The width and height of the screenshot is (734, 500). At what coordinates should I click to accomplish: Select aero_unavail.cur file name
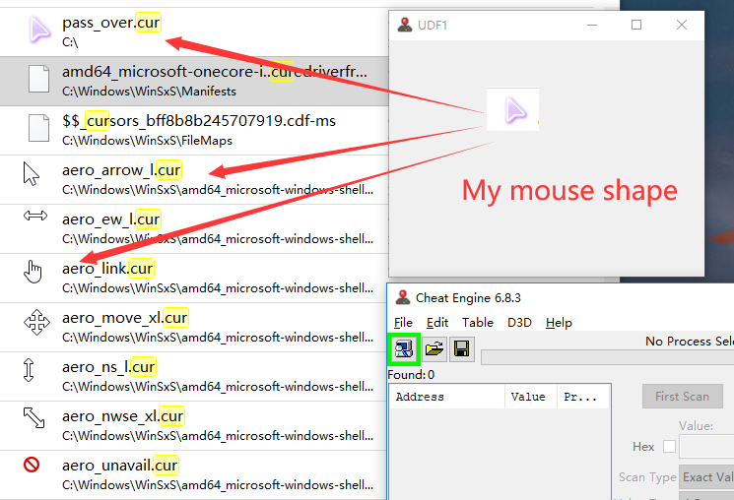(x=120, y=465)
